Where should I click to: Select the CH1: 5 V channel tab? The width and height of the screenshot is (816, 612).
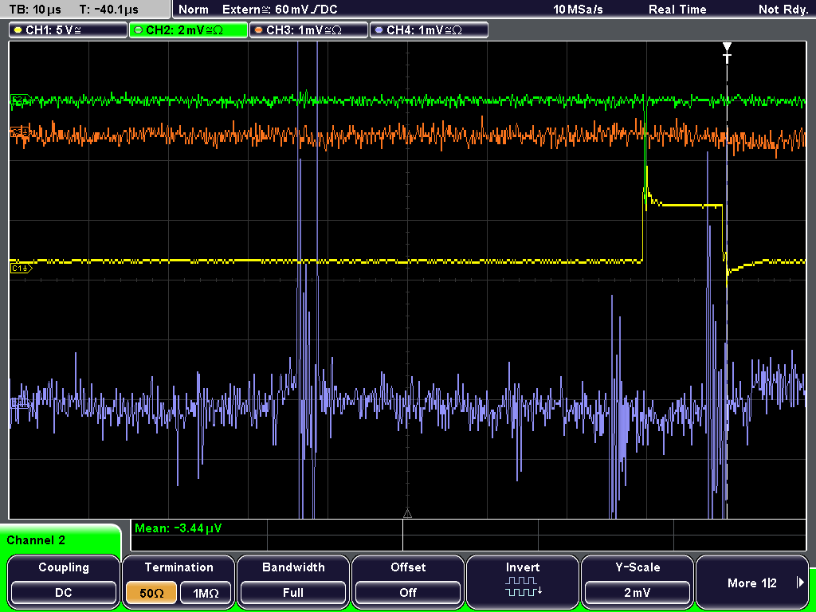coord(68,30)
